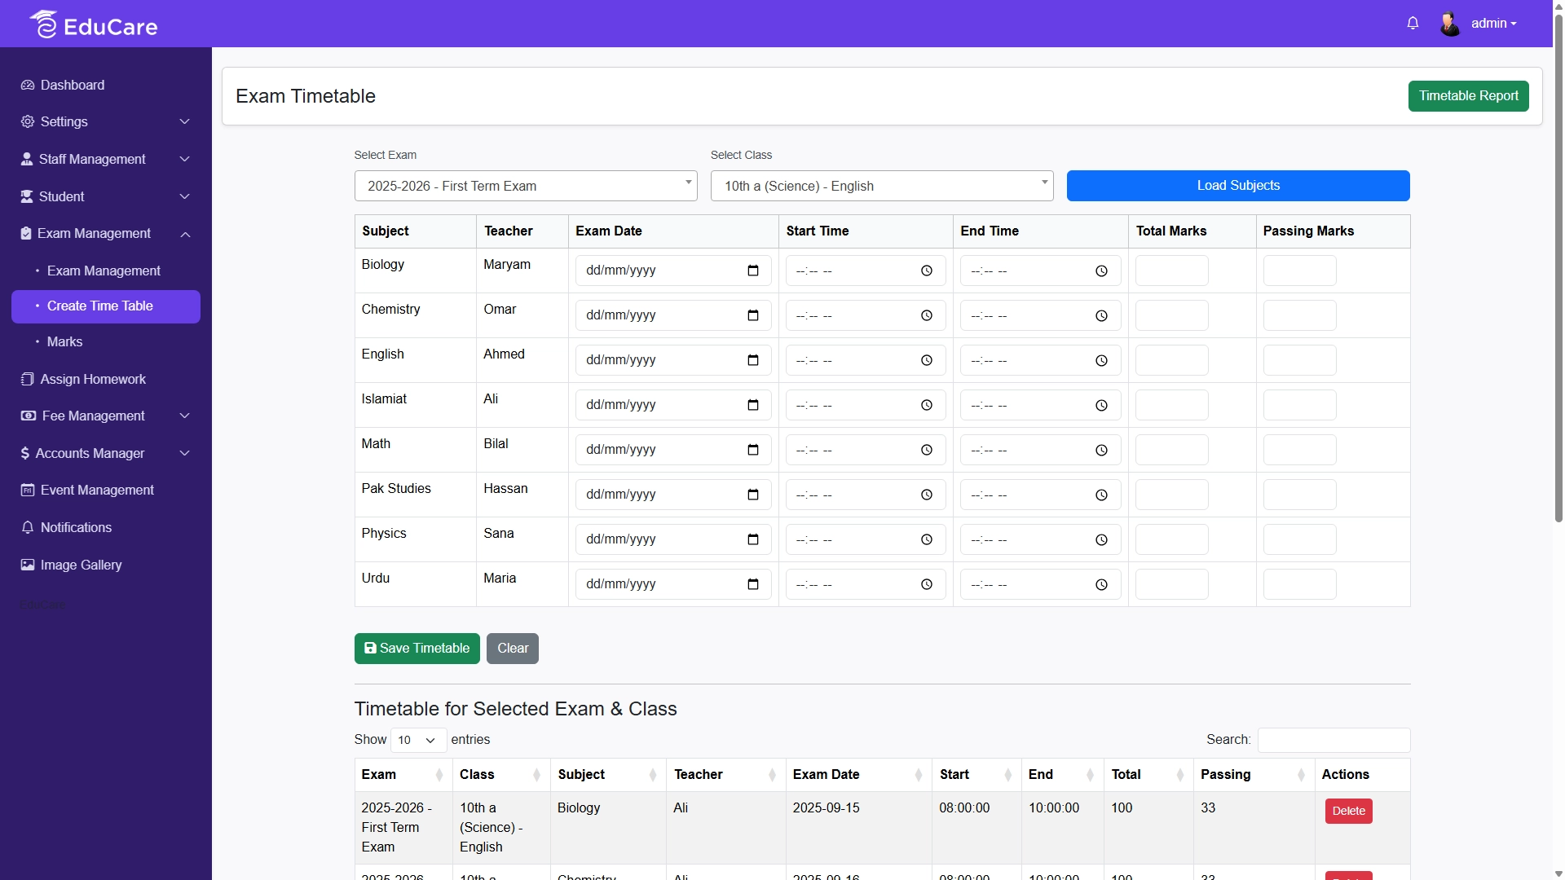Open clock picker for Chemistry start time
Viewport: 1565px width, 880px height.
point(927,315)
